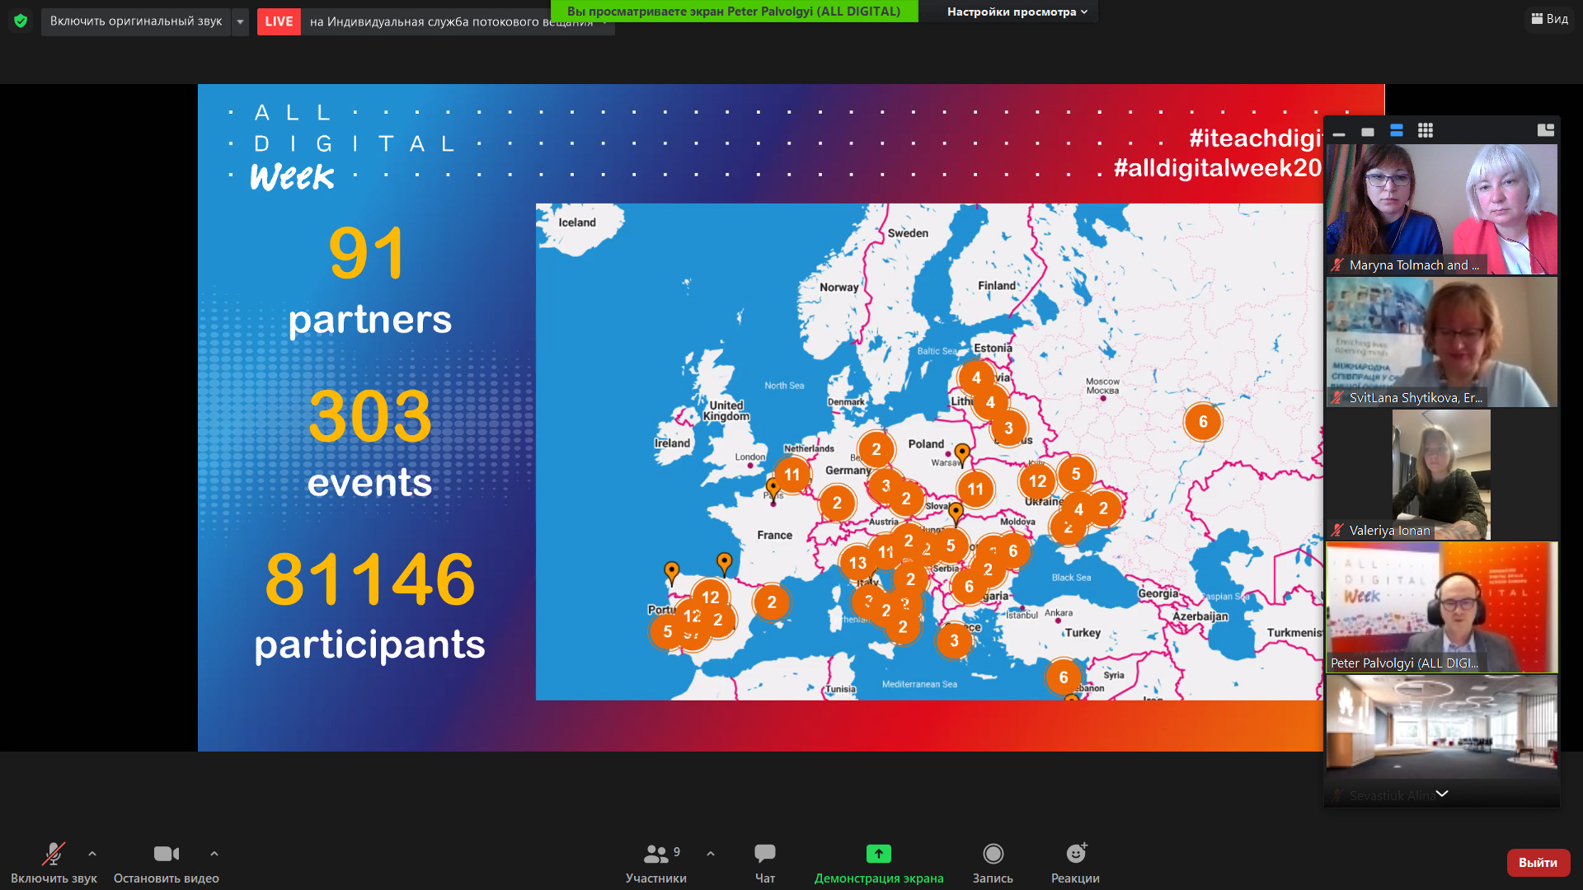This screenshot has height=890, width=1583.
Task: Open the Вид view menu
Action: point(1549,19)
